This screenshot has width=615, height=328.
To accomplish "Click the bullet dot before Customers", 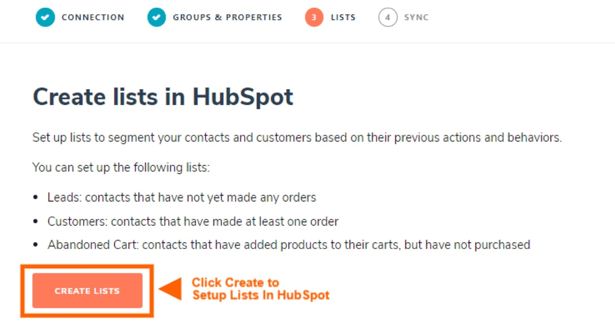I will (35, 221).
